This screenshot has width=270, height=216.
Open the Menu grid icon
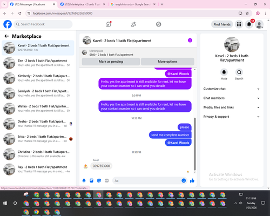pyautogui.click(x=239, y=24)
